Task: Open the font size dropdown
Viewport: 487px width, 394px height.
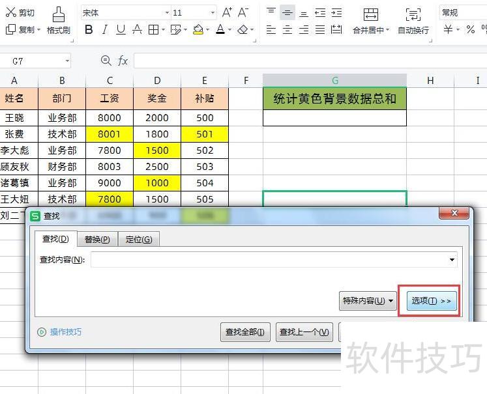Action: 213,13
